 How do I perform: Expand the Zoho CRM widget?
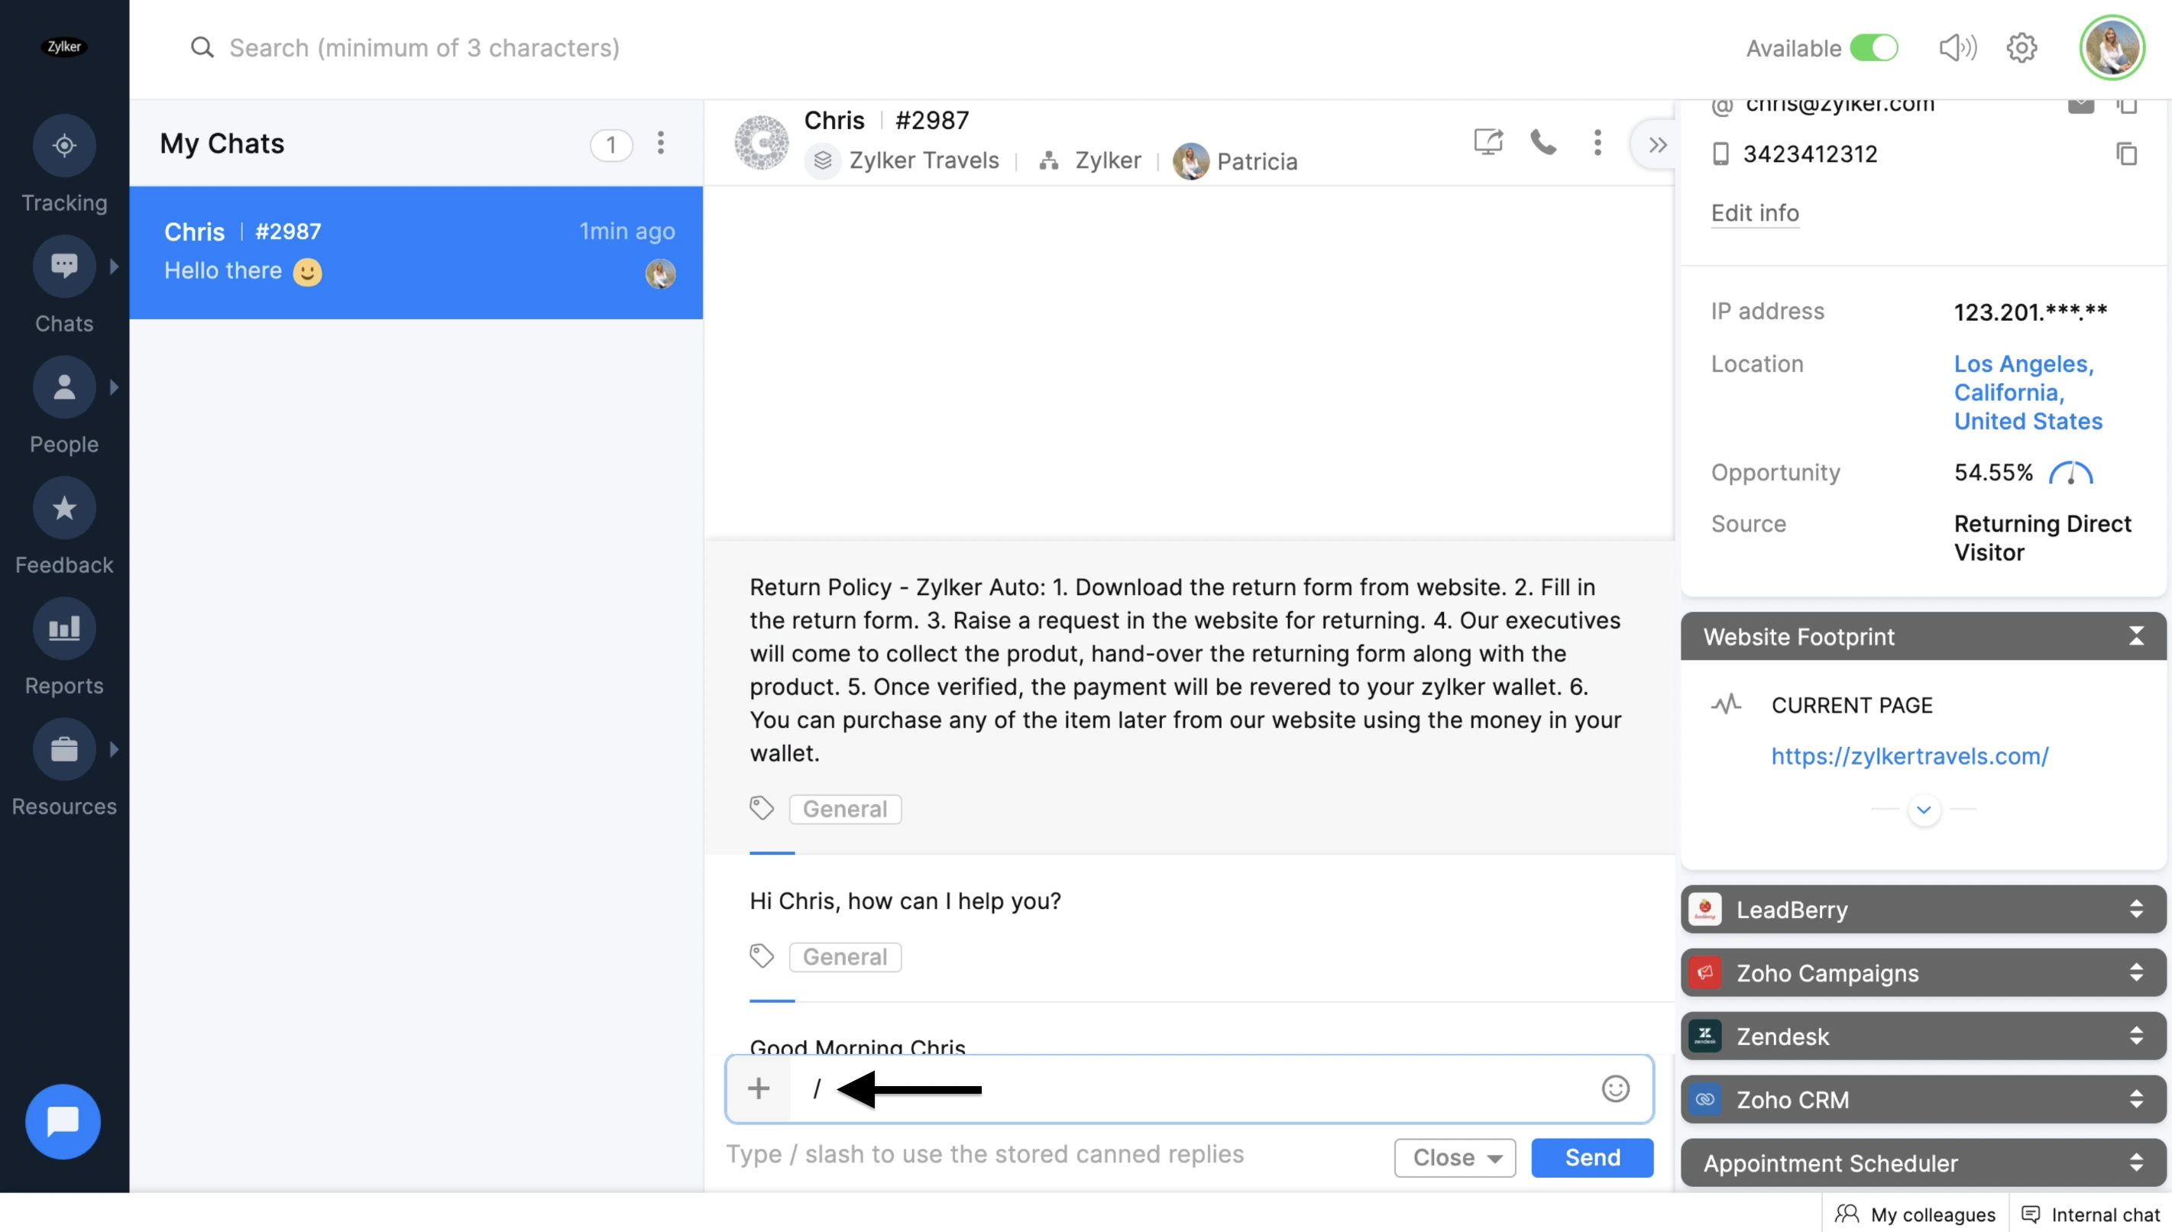(x=2135, y=1099)
